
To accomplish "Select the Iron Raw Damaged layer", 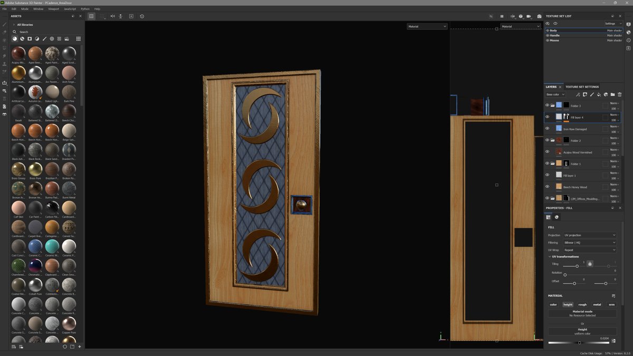I will click(x=575, y=129).
